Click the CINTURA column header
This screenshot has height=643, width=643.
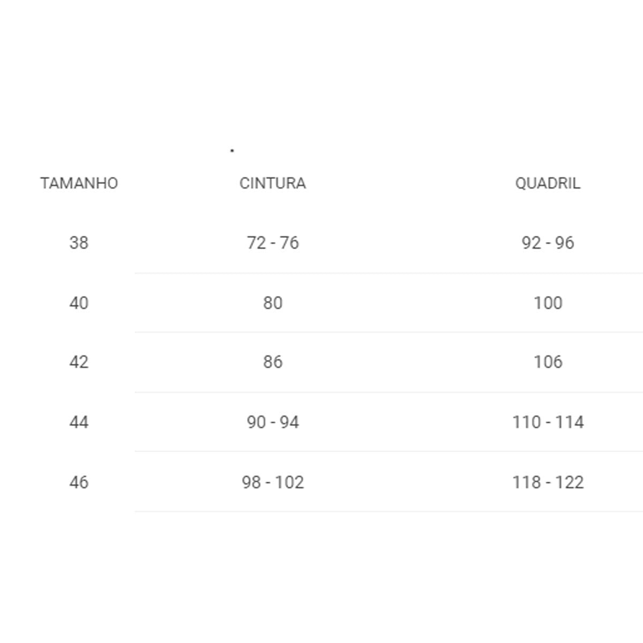pos(273,183)
